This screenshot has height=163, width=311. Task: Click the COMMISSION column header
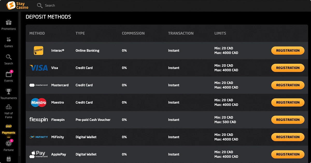(x=133, y=33)
